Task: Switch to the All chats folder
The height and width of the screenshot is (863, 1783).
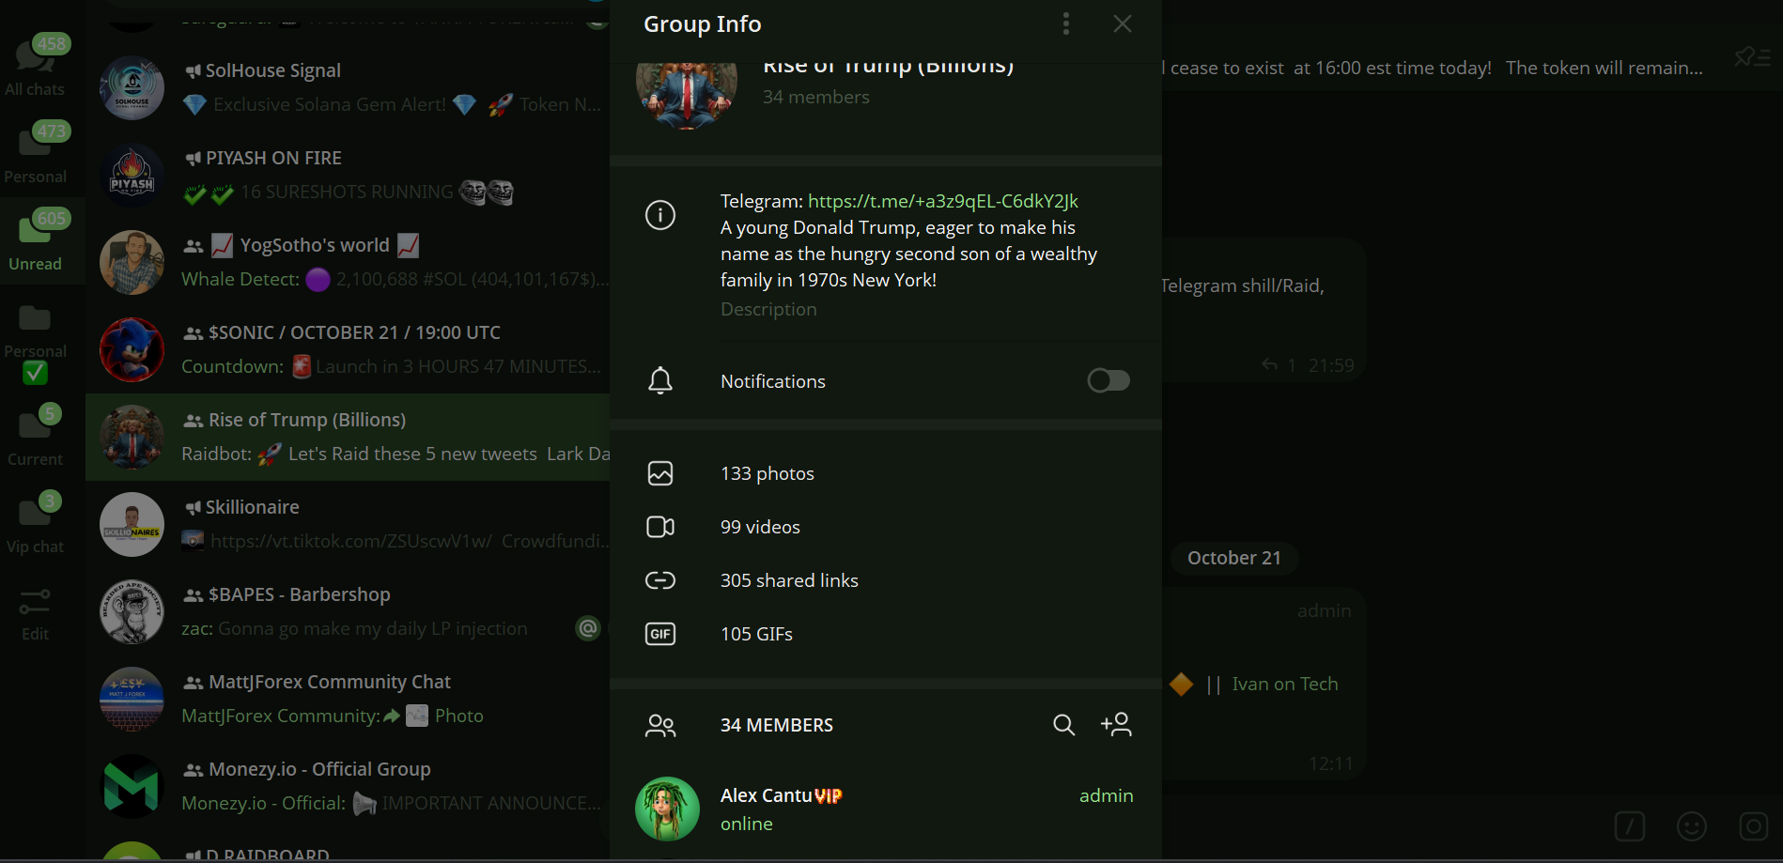Action: point(35,68)
